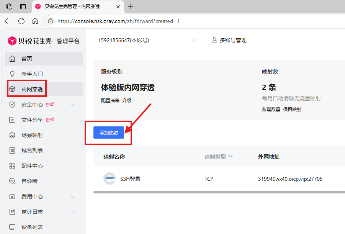Open 配件中心 in the sidebar
This screenshot has width=345, height=234.
click(x=44, y=166)
